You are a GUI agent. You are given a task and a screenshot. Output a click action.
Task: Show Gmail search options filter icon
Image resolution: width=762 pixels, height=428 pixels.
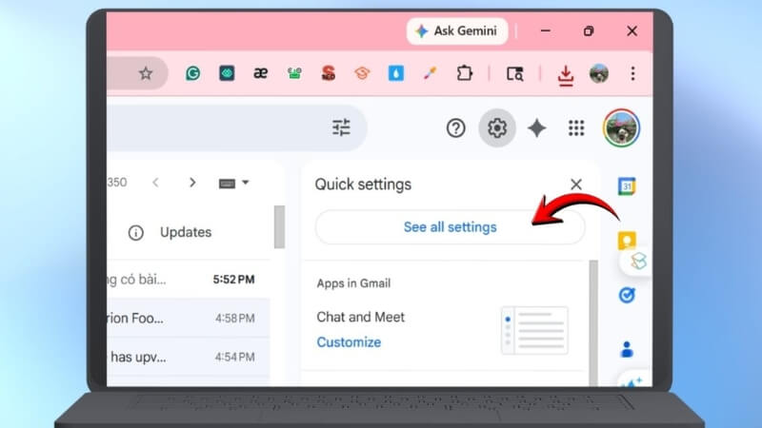[341, 127]
